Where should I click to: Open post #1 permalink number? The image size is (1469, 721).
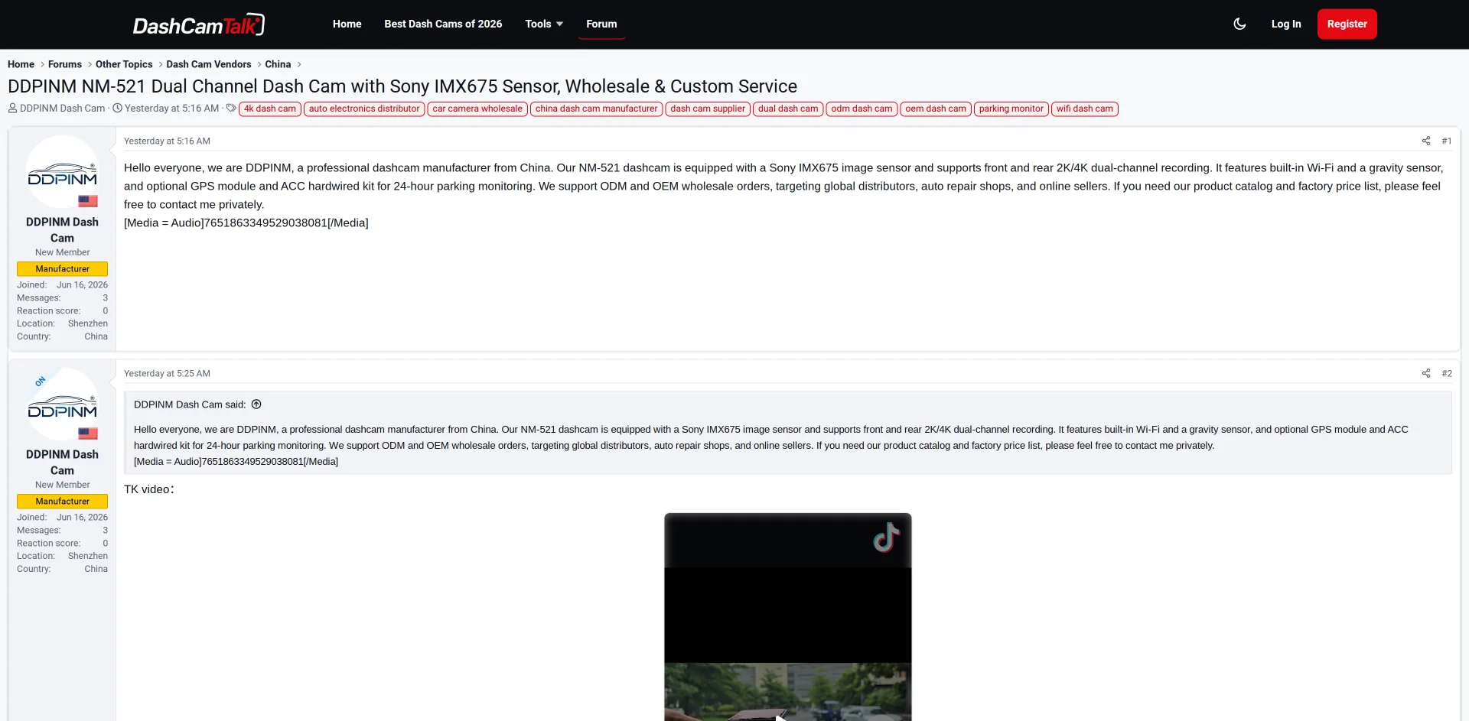[x=1446, y=141]
